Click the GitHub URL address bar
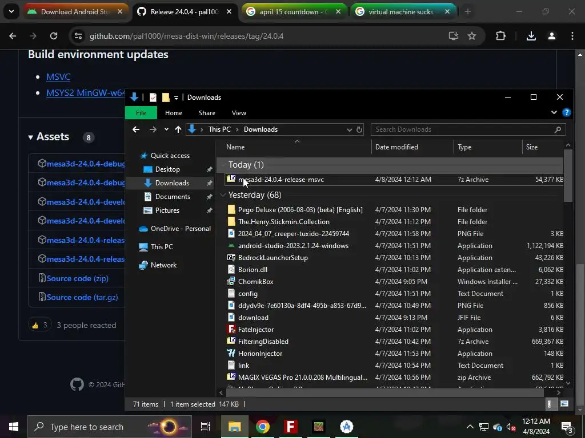The height and width of the screenshot is (438, 585). click(261, 36)
